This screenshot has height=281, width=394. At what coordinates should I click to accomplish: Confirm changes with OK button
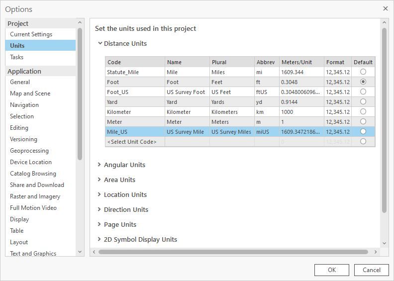pyautogui.click(x=332, y=270)
